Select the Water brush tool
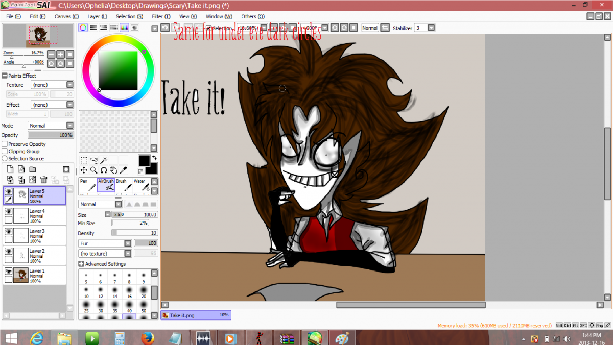Viewport: 613px width, 345px height. (x=141, y=185)
